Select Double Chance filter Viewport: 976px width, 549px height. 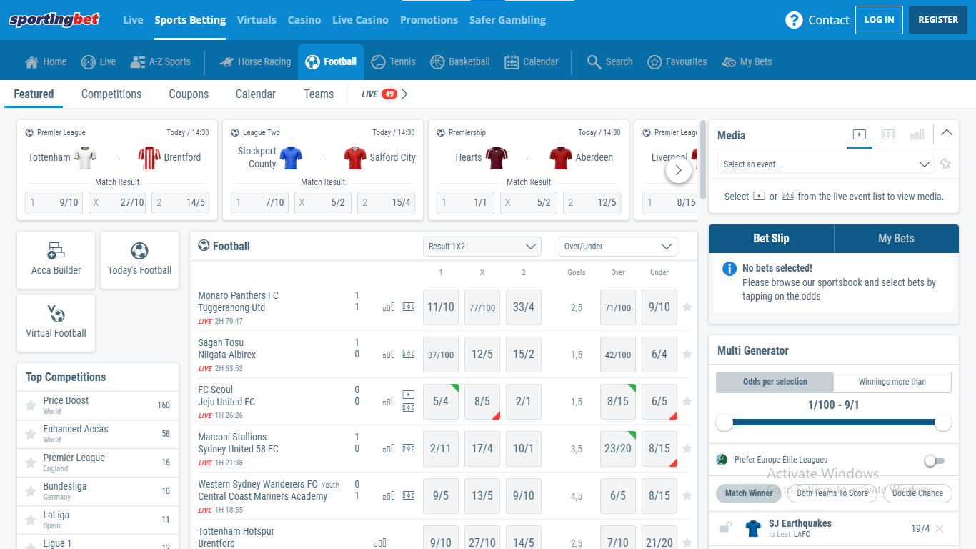tap(917, 493)
